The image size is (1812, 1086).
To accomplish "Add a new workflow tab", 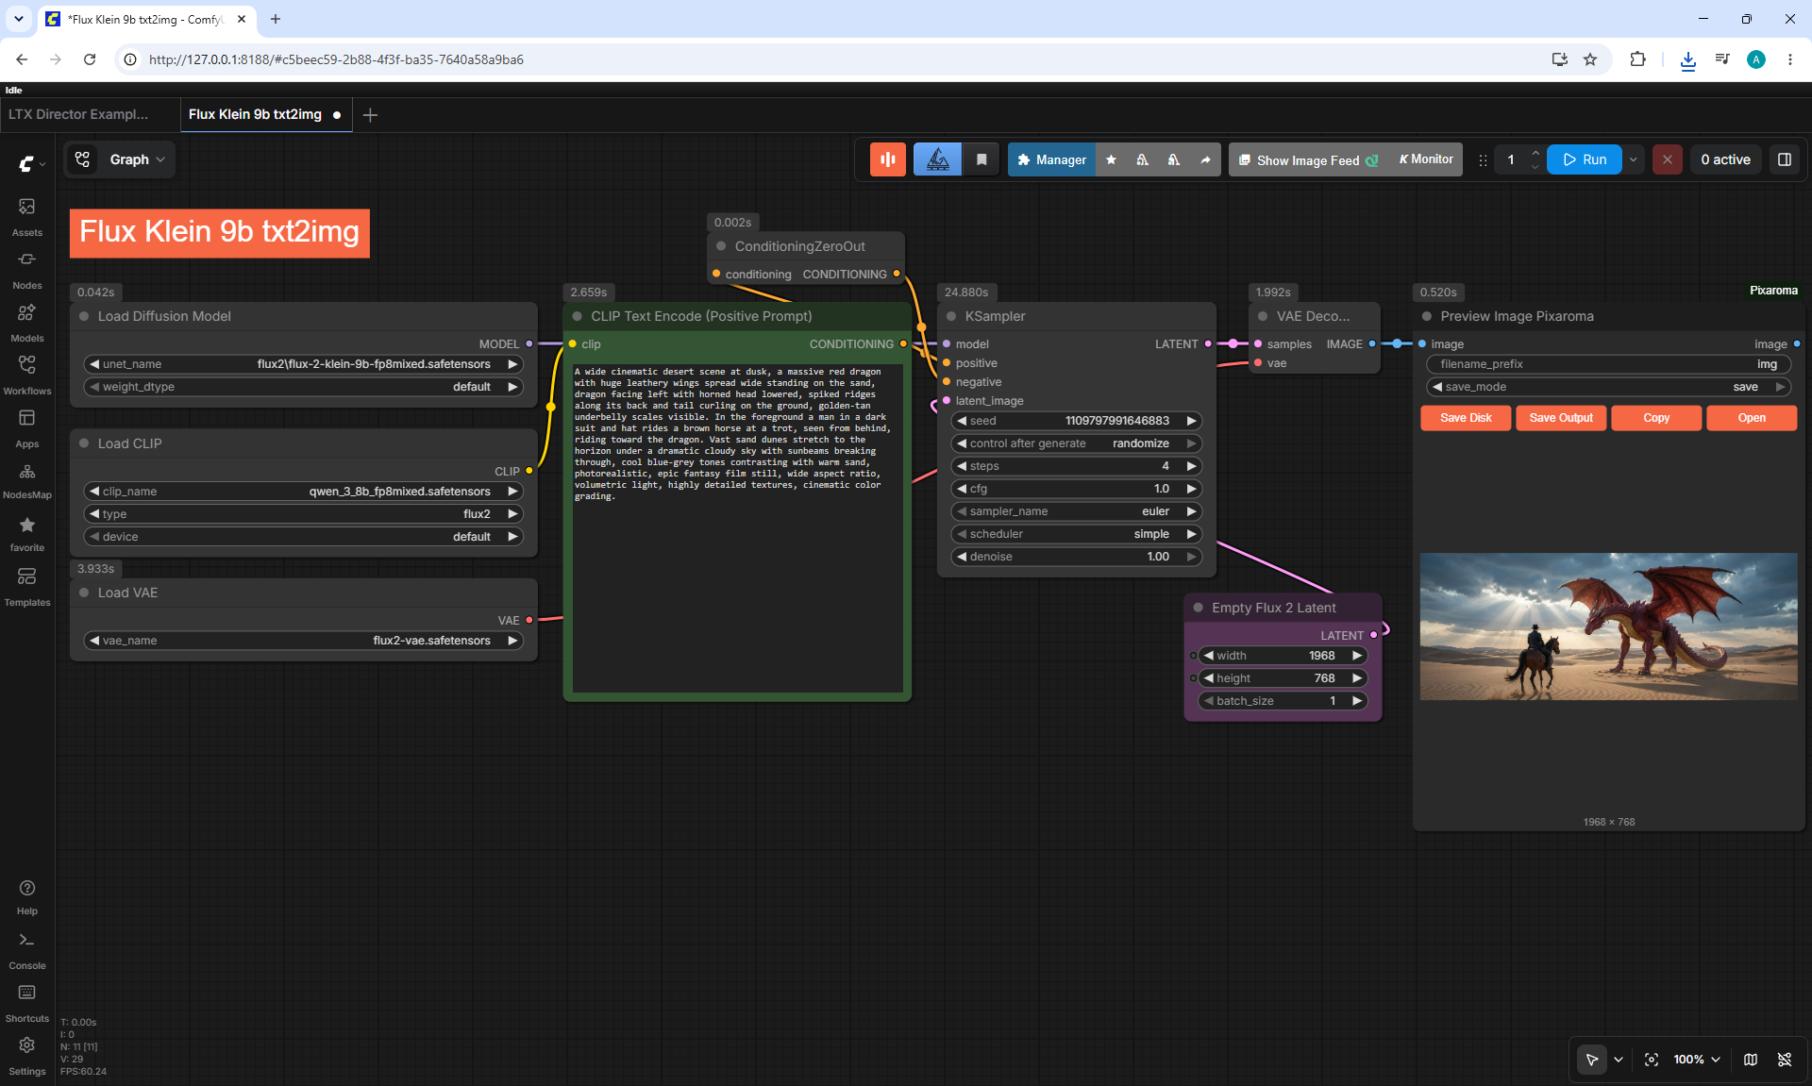I will click(370, 114).
